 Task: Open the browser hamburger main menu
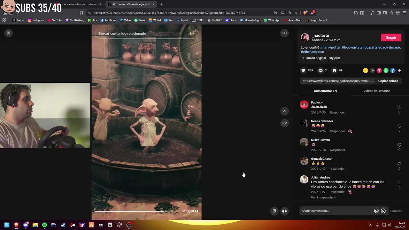pos(404,13)
